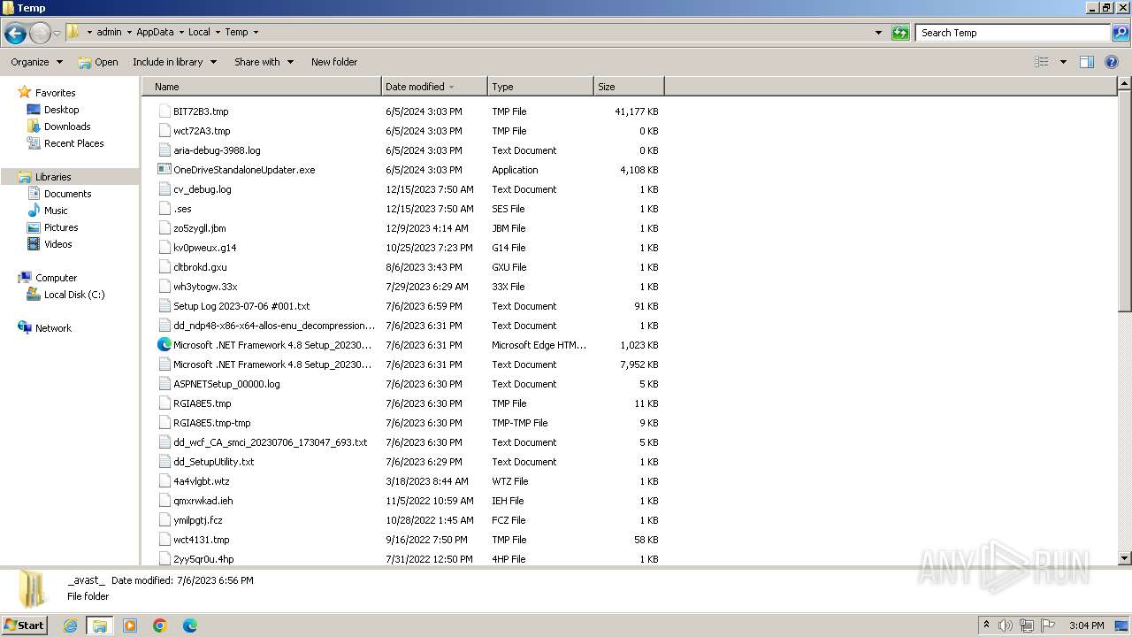Open Music library

point(56,211)
